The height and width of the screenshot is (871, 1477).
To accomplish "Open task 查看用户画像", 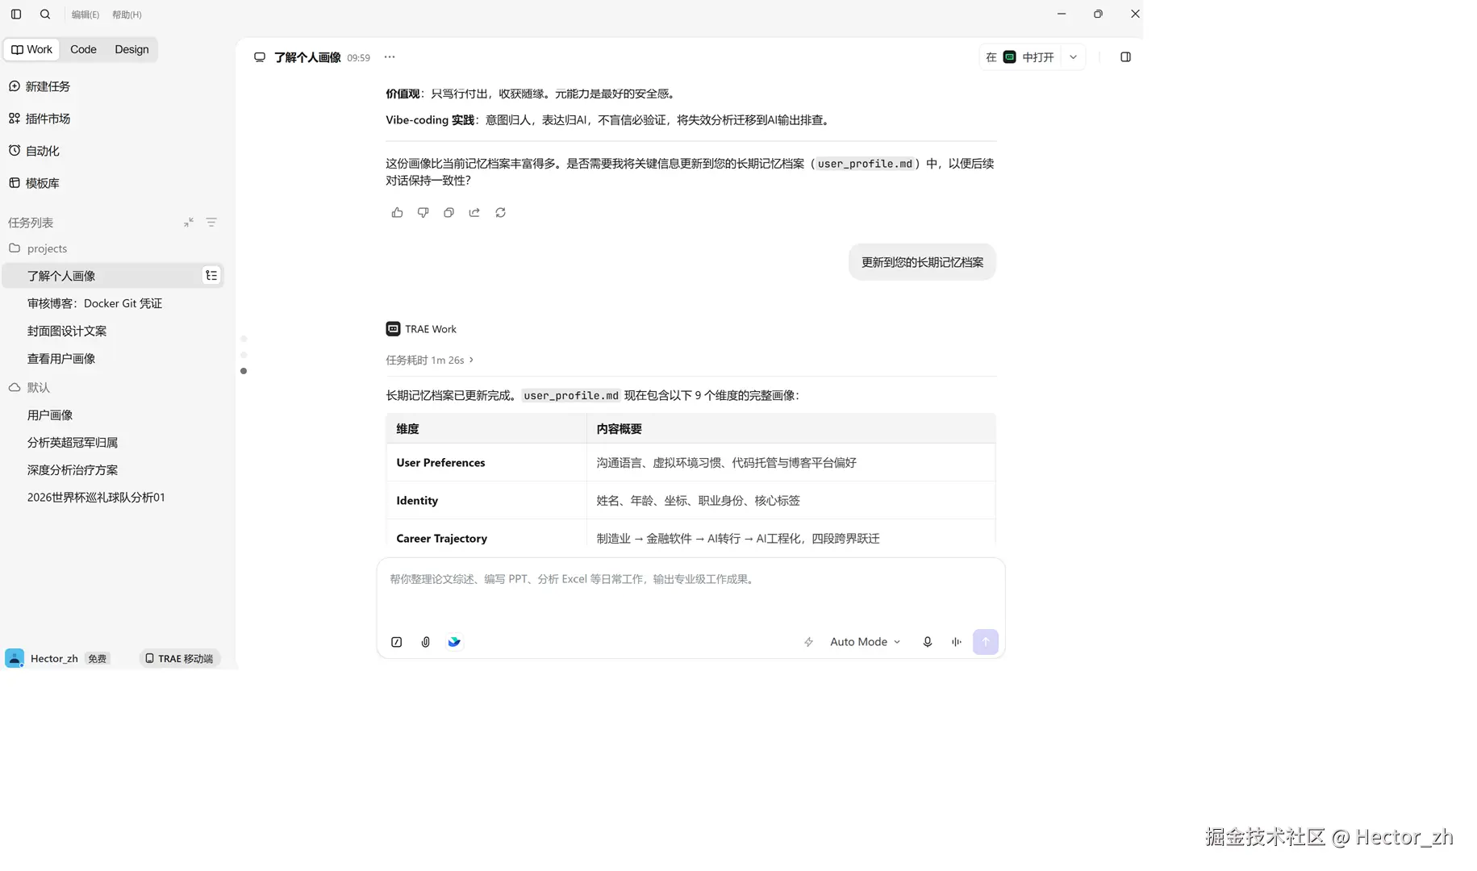I will tap(61, 358).
